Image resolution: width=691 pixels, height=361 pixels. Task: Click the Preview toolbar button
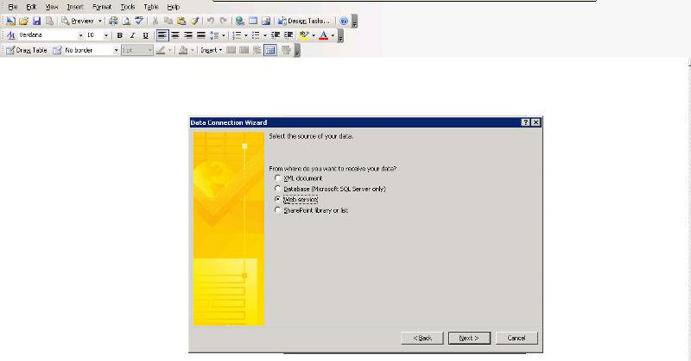[78, 21]
